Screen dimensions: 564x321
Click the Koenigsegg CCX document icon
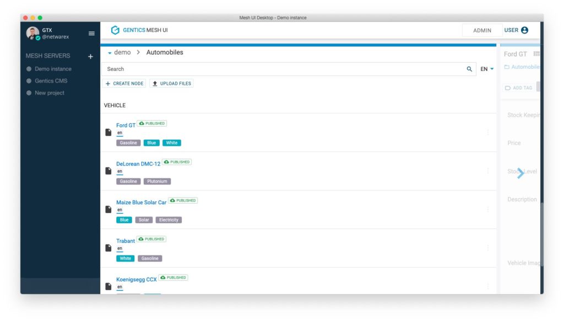tap(109, 286)
